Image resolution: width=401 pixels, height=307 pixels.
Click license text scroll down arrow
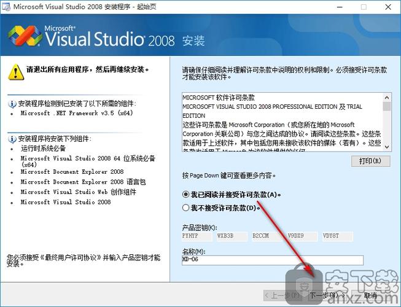click(x=387, y=147)
